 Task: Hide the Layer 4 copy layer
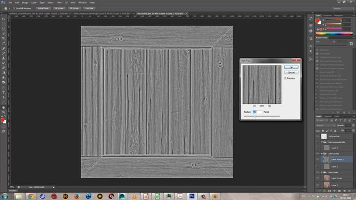click(x=318, y=178)
